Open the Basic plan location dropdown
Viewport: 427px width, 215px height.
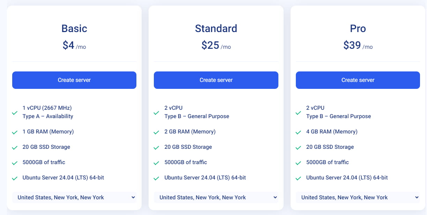tap(74, 198)
